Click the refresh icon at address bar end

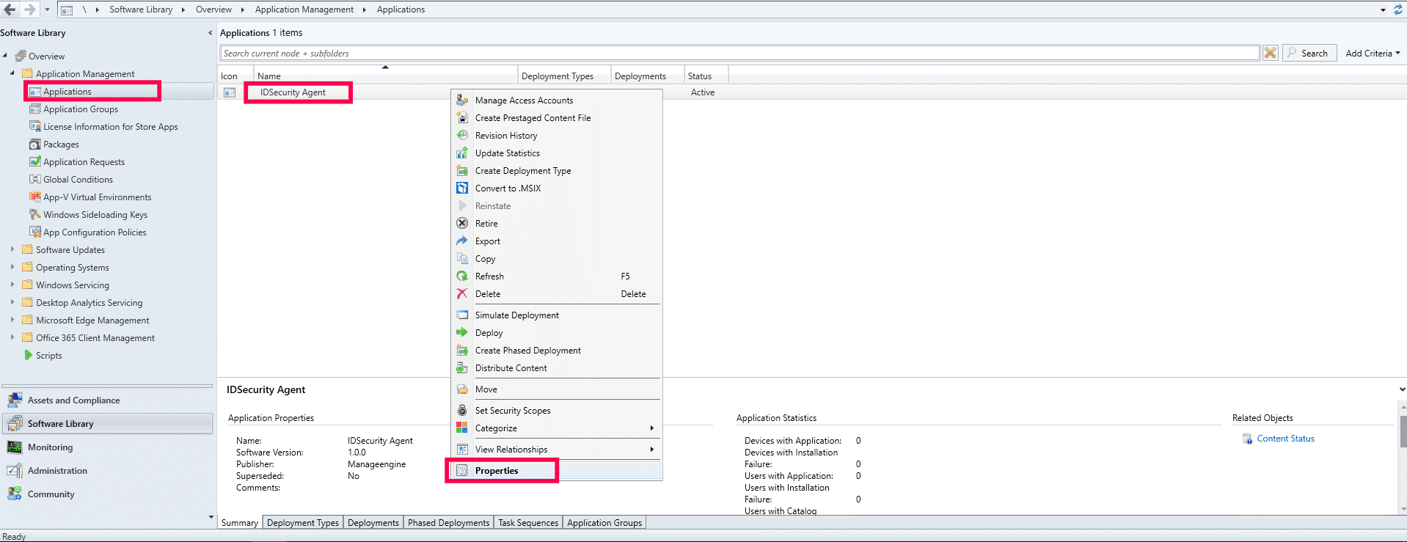(x=1398, y=10)
